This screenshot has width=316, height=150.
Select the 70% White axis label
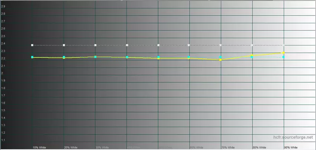(x=228, y=147)
